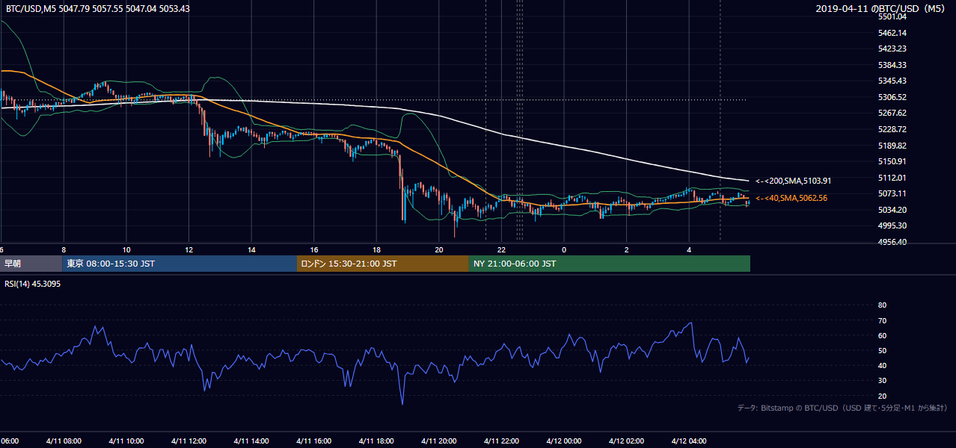Click the 東京 08:00-15:30 JST session bar
This screenshot has width=956, height=448.
coord(180,264)
